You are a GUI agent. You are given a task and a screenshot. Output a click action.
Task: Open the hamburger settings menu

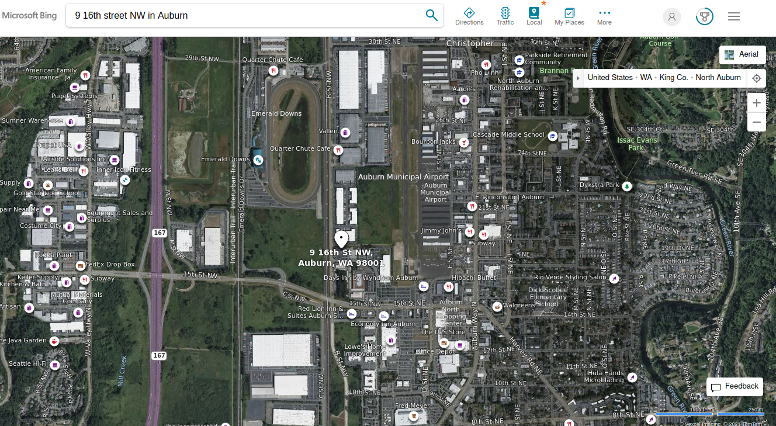[734, 16]
